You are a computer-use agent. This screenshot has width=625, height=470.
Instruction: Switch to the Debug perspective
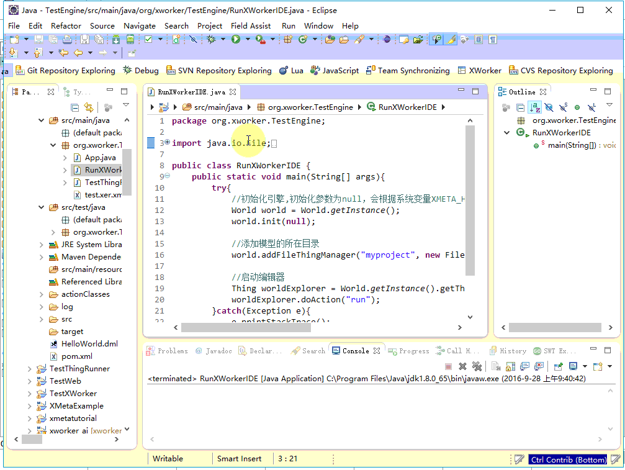pyautogui.click(x=141, y=71)
